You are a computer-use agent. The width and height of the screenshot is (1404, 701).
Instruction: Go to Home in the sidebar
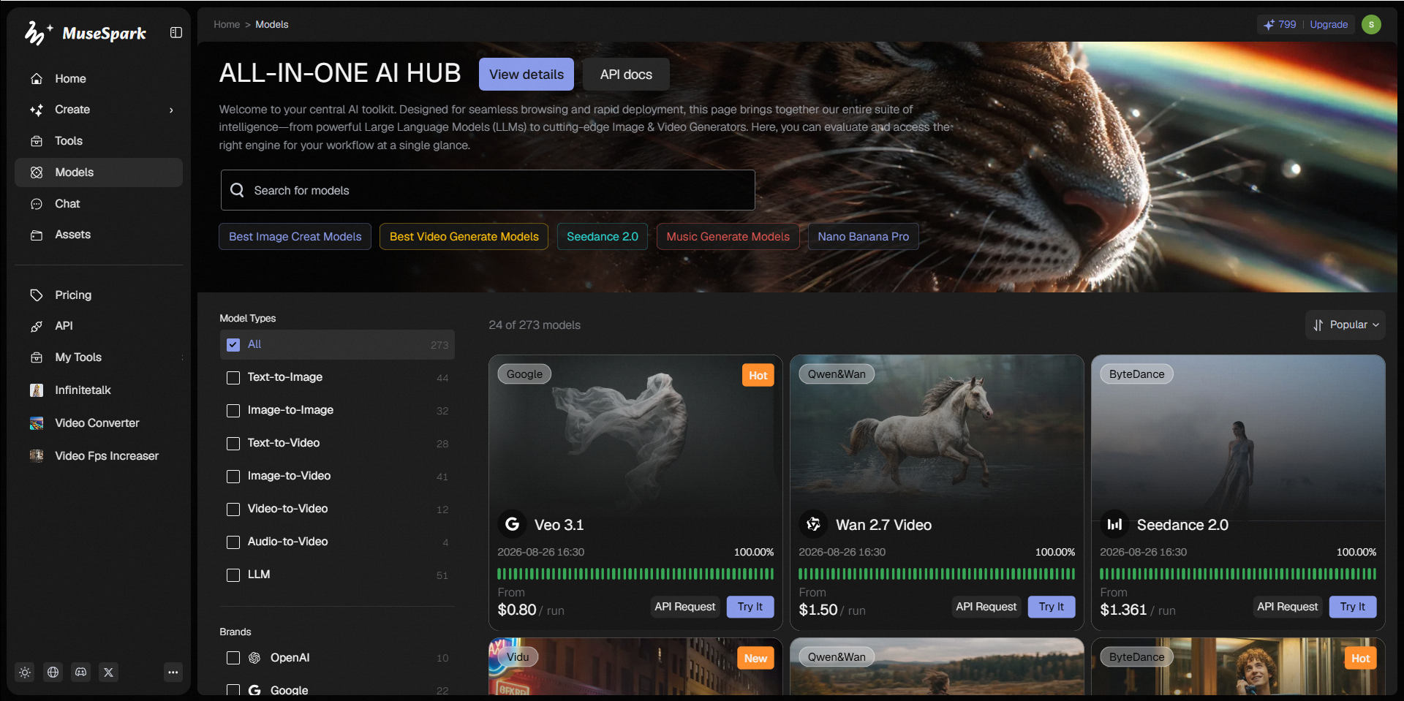99,79
